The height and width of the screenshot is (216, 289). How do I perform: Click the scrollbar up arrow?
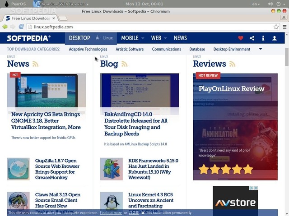click(287, 34)
